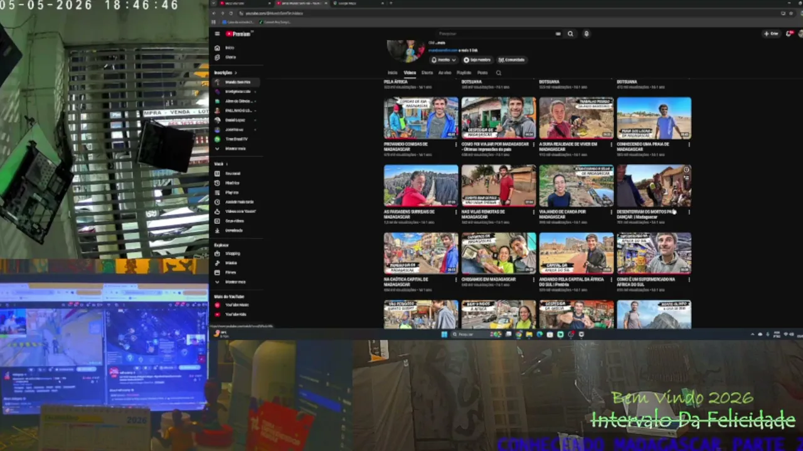Click the Comunidade button on the channel
Viewport: 803px width, 451px height.
(x=511, y=60)
